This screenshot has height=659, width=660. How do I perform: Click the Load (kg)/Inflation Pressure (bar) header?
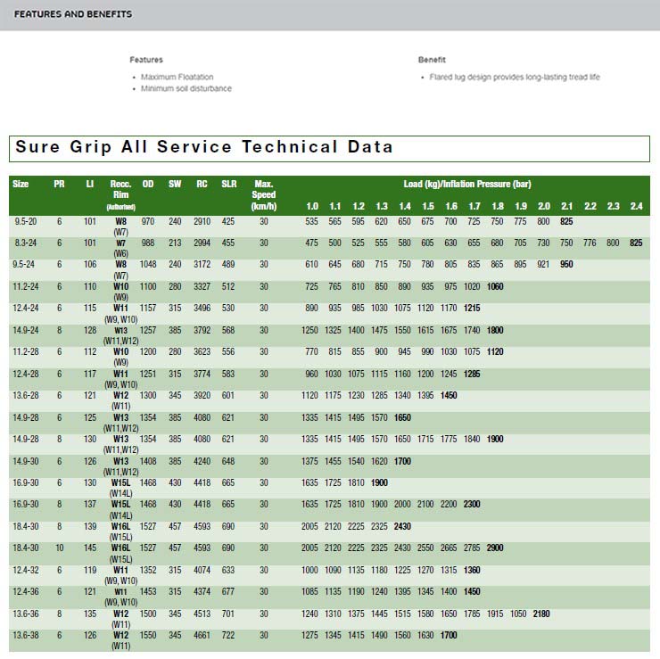click(x=466, y=185)
